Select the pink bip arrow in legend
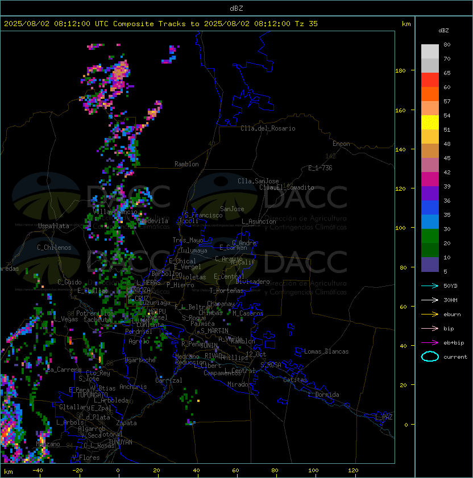The height and width of the screenshot is (478, 473). 430,329
